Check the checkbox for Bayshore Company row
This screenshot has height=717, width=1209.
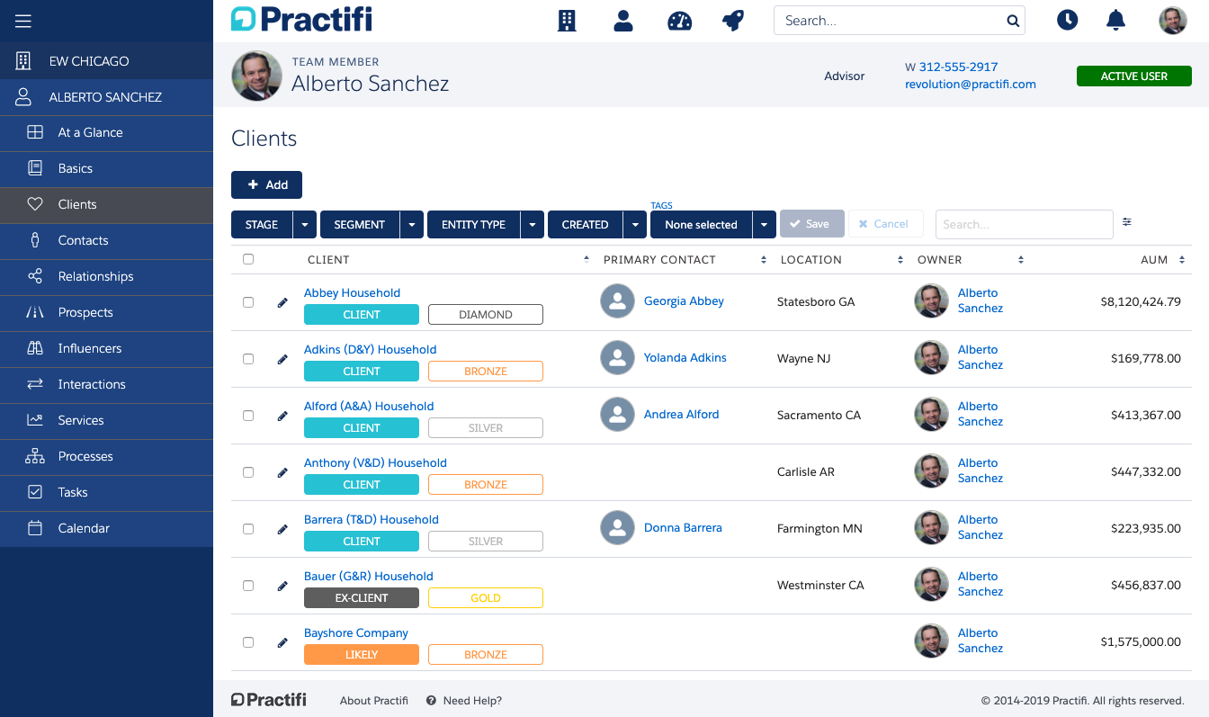[x=248, y=641]
